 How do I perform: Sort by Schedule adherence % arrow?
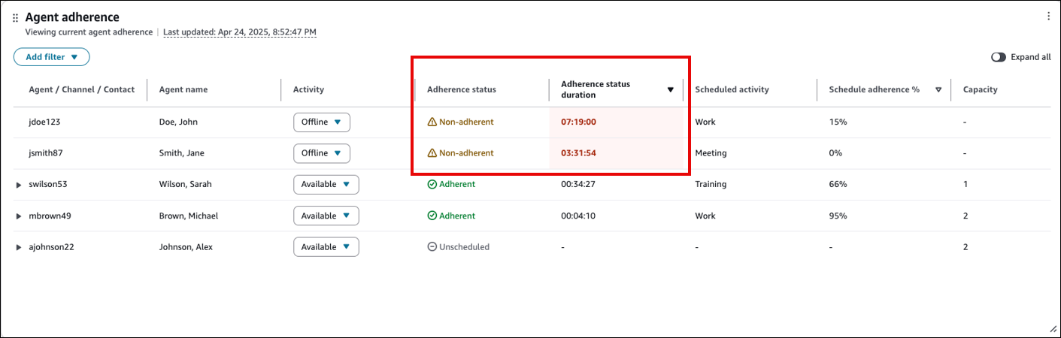tap(938, 90)
